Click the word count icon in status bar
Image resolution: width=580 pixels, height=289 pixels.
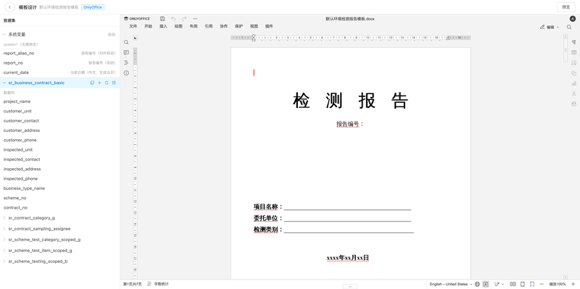pos(149,284)
